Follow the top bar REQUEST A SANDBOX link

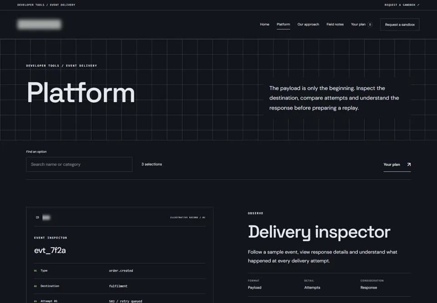click(x=401, y=5)
